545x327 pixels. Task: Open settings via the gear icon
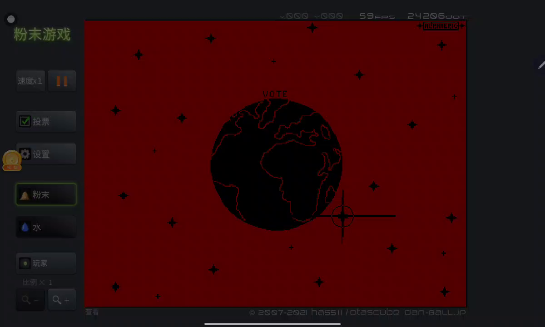(x=25, y=154)
